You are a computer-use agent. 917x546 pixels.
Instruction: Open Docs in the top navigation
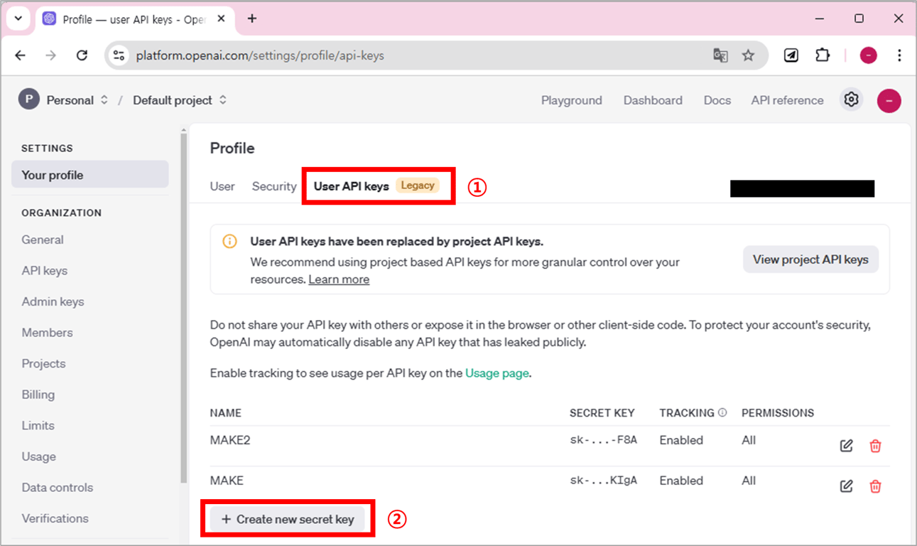(x=717, y=100)
